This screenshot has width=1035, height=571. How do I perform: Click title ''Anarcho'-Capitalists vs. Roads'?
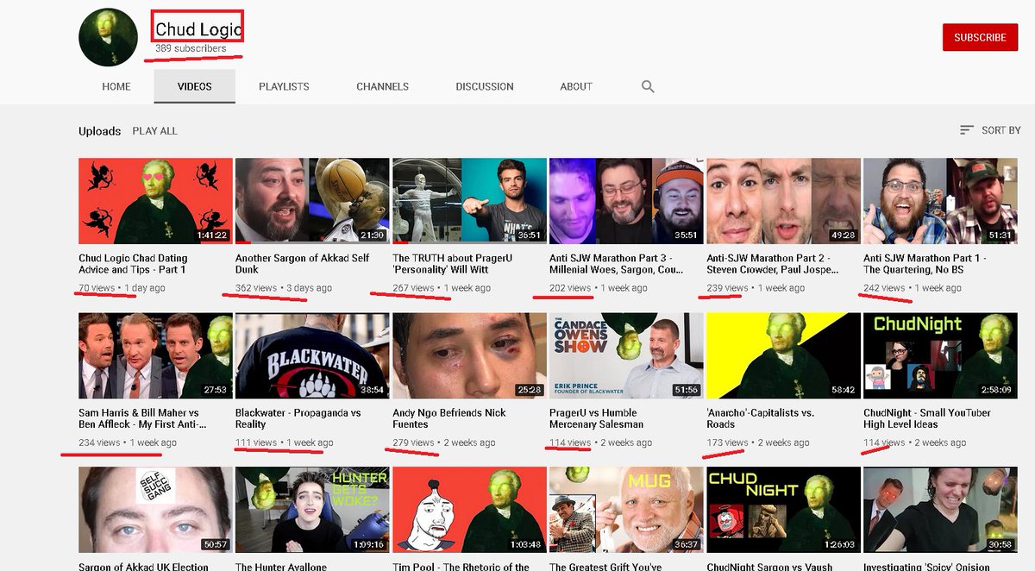click(x=760, y=418)
